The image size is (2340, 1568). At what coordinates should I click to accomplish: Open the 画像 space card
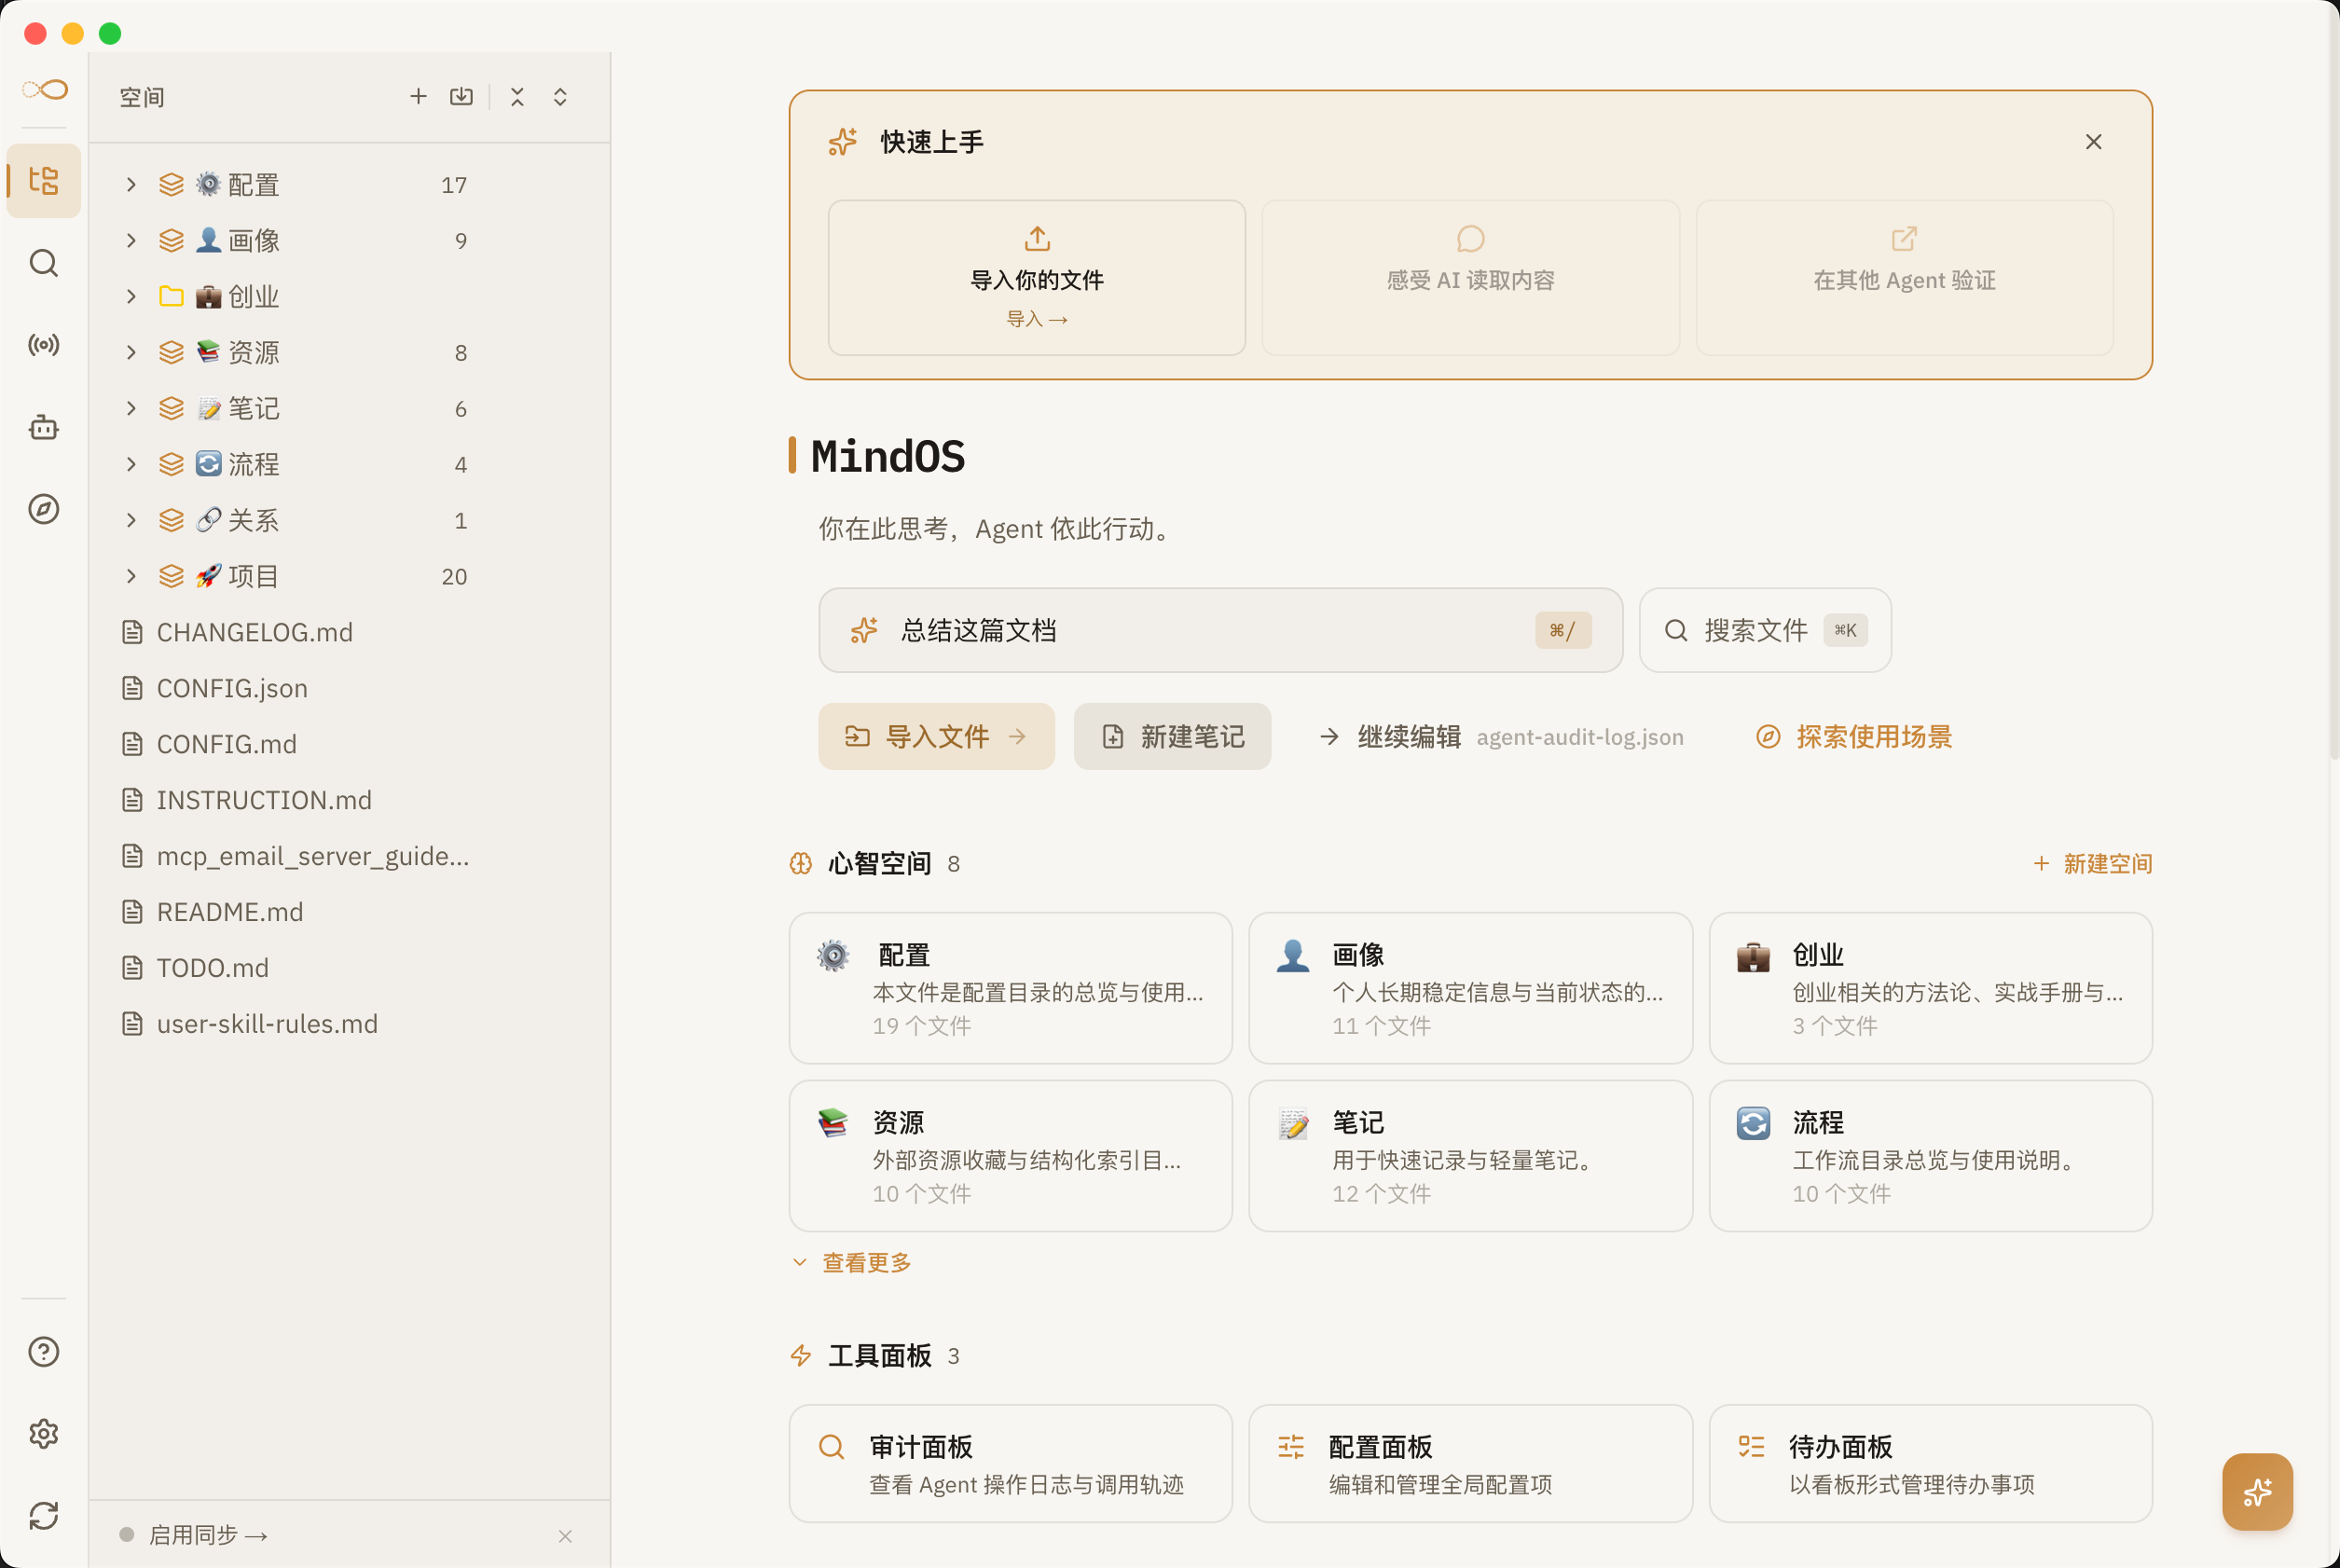pyautogui.click(x=1470, y=988)
